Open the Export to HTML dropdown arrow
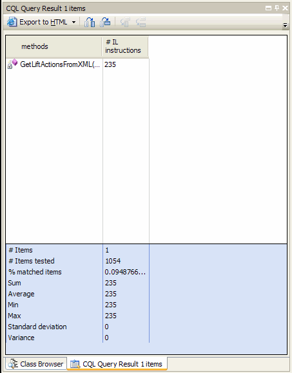 [73, 22]
